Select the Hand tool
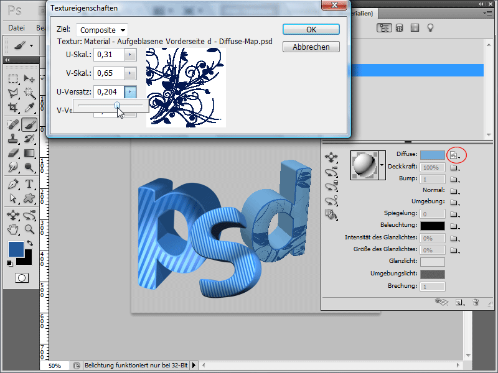The height and width of the screenshot is (373, 498). click(13, 229)
